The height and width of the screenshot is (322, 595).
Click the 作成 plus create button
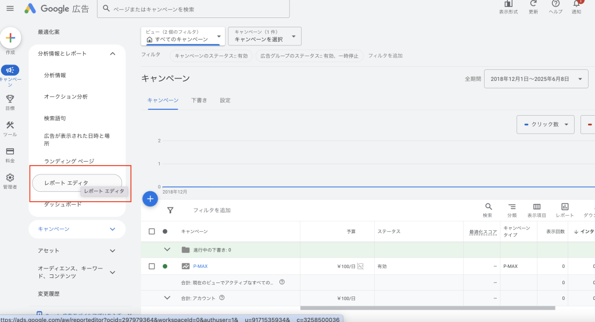(x=10, y=38)
